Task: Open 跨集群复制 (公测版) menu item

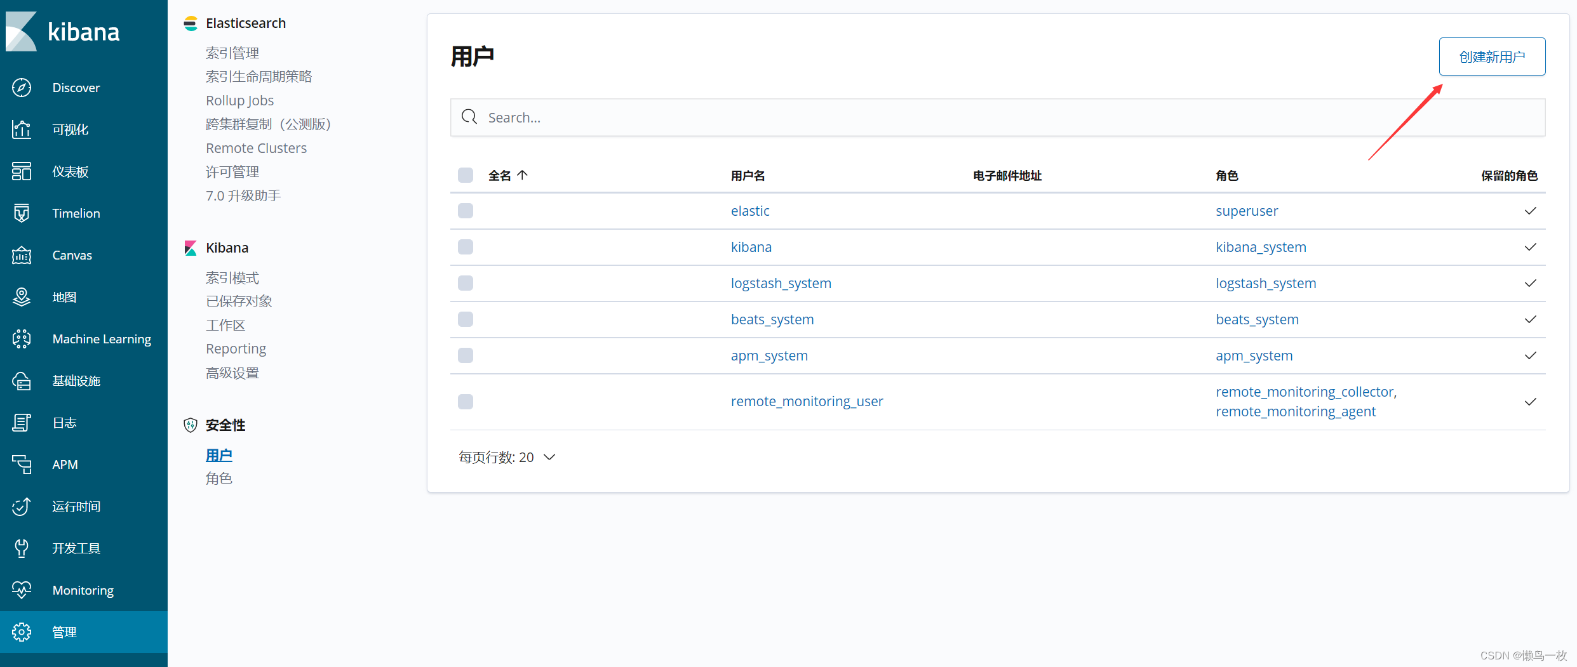Action: click(x=269, y=124)
